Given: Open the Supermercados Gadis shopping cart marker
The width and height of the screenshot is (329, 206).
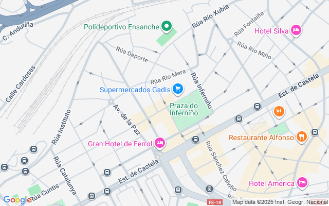Looking at the screenshot, I should tap(178, 89).
